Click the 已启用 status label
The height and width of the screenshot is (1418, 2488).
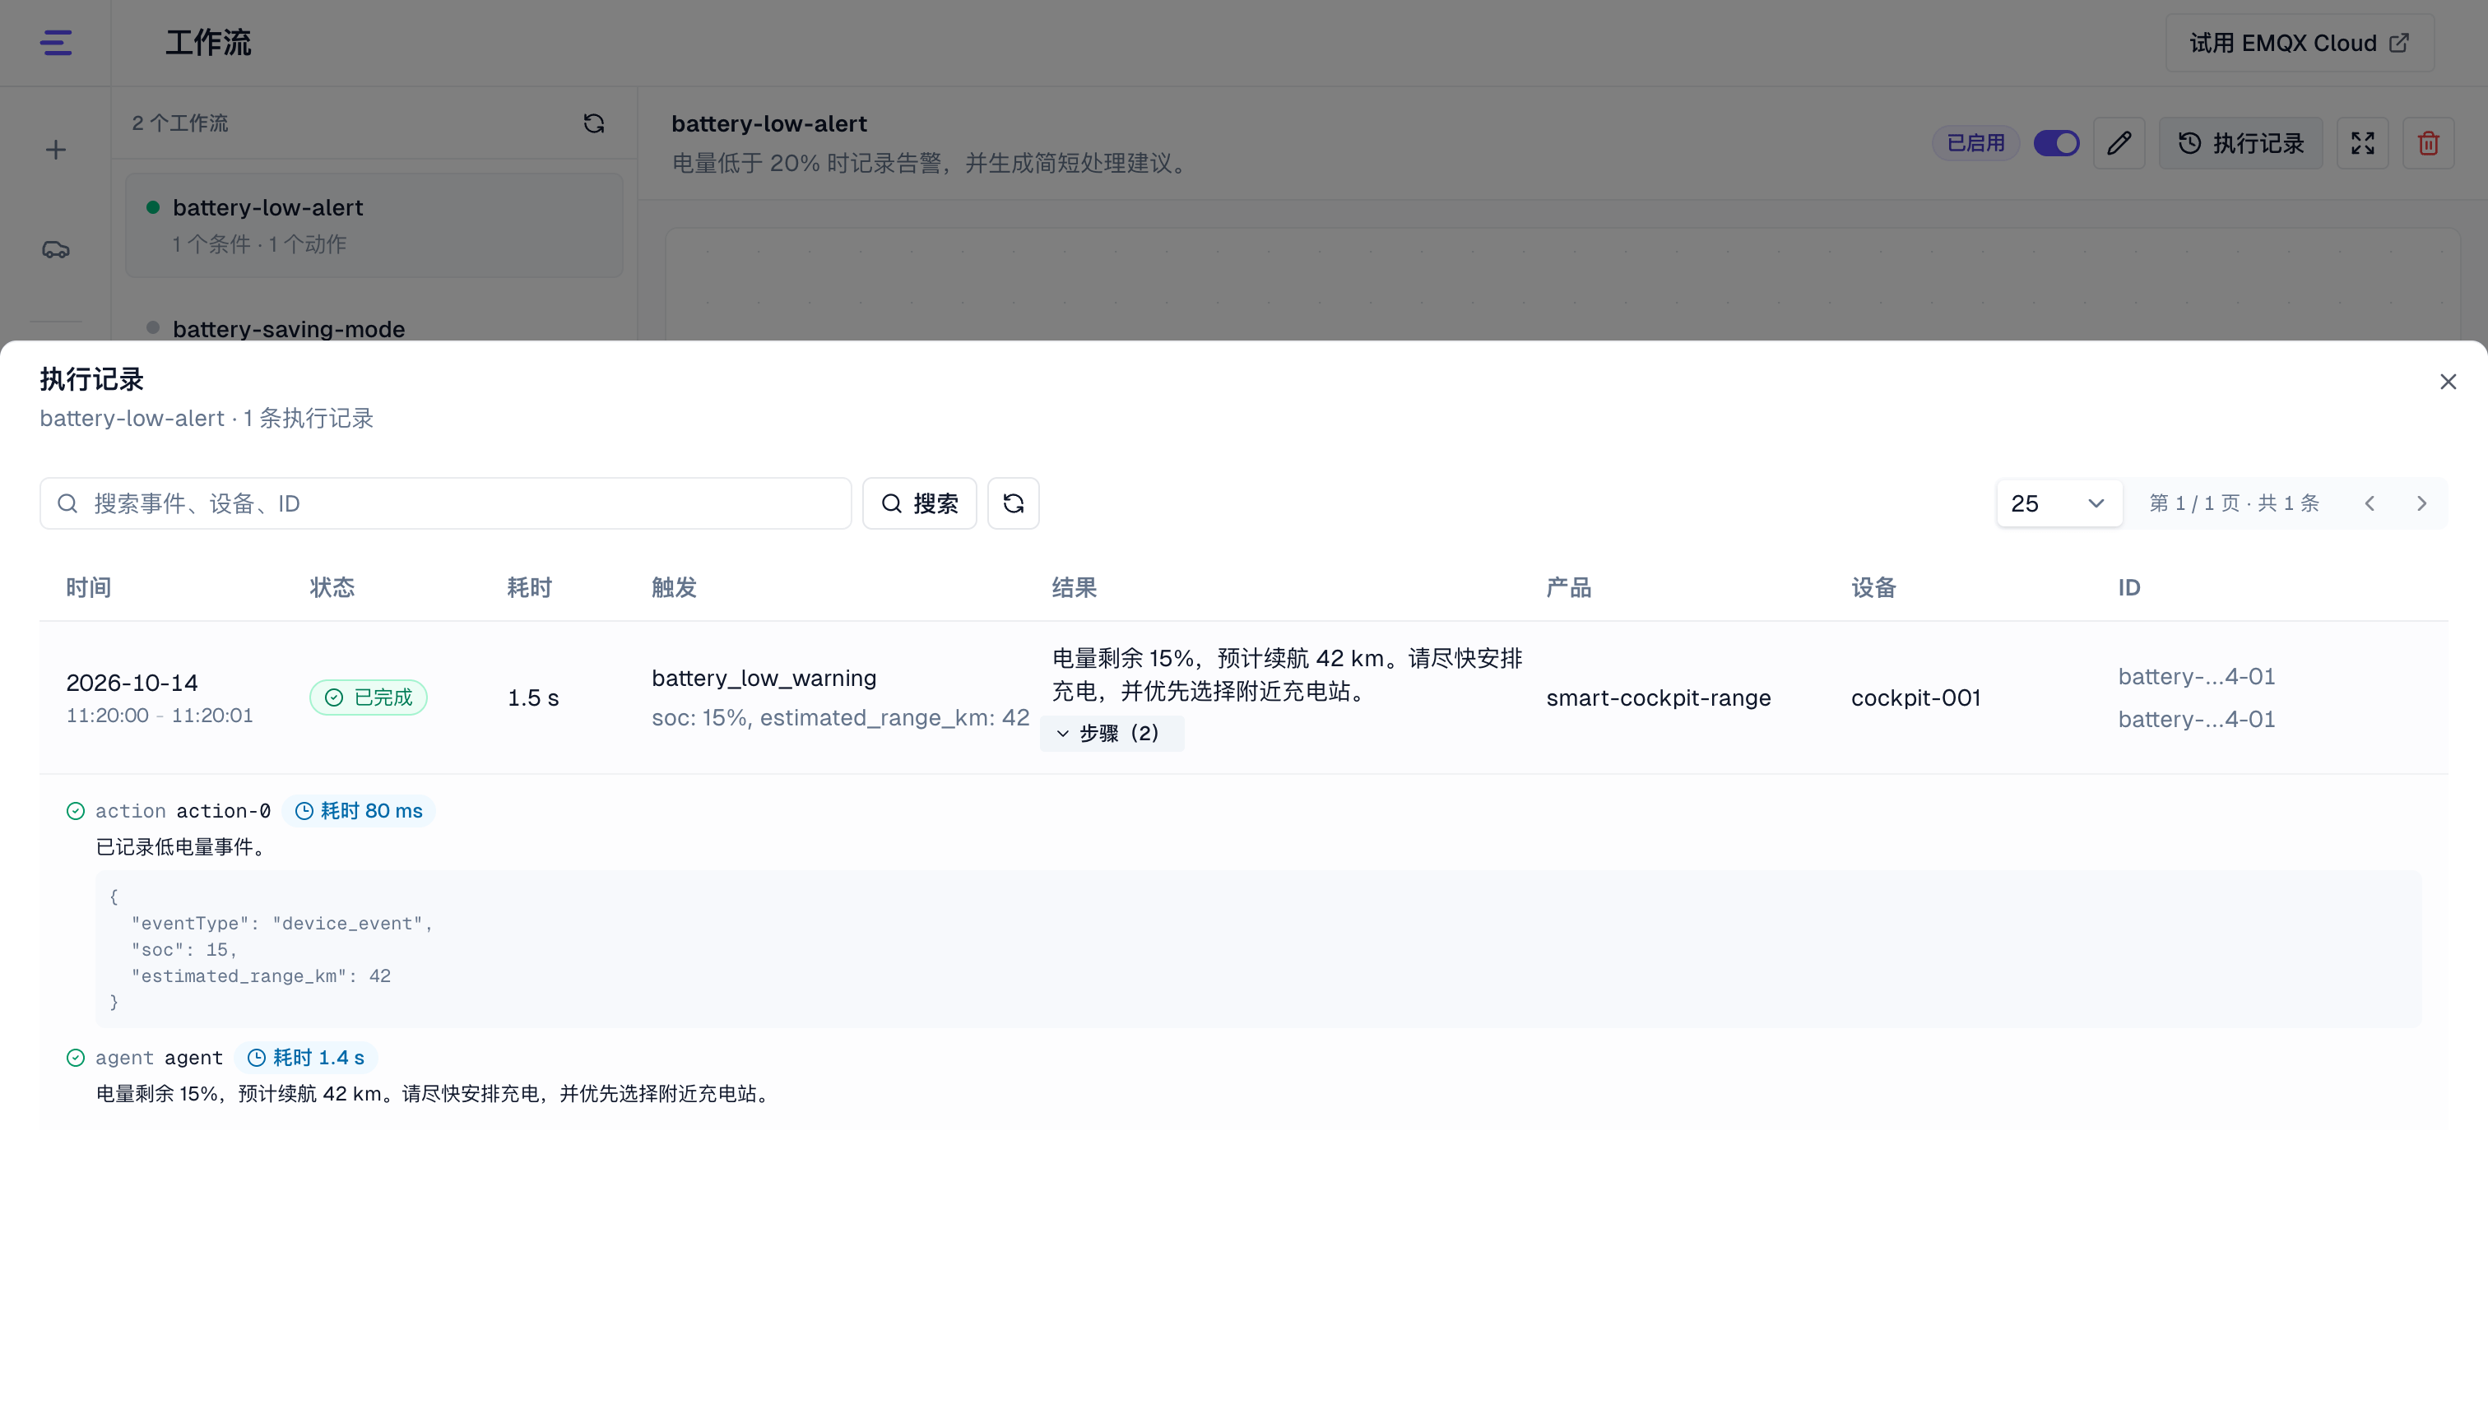[1975, 143]
